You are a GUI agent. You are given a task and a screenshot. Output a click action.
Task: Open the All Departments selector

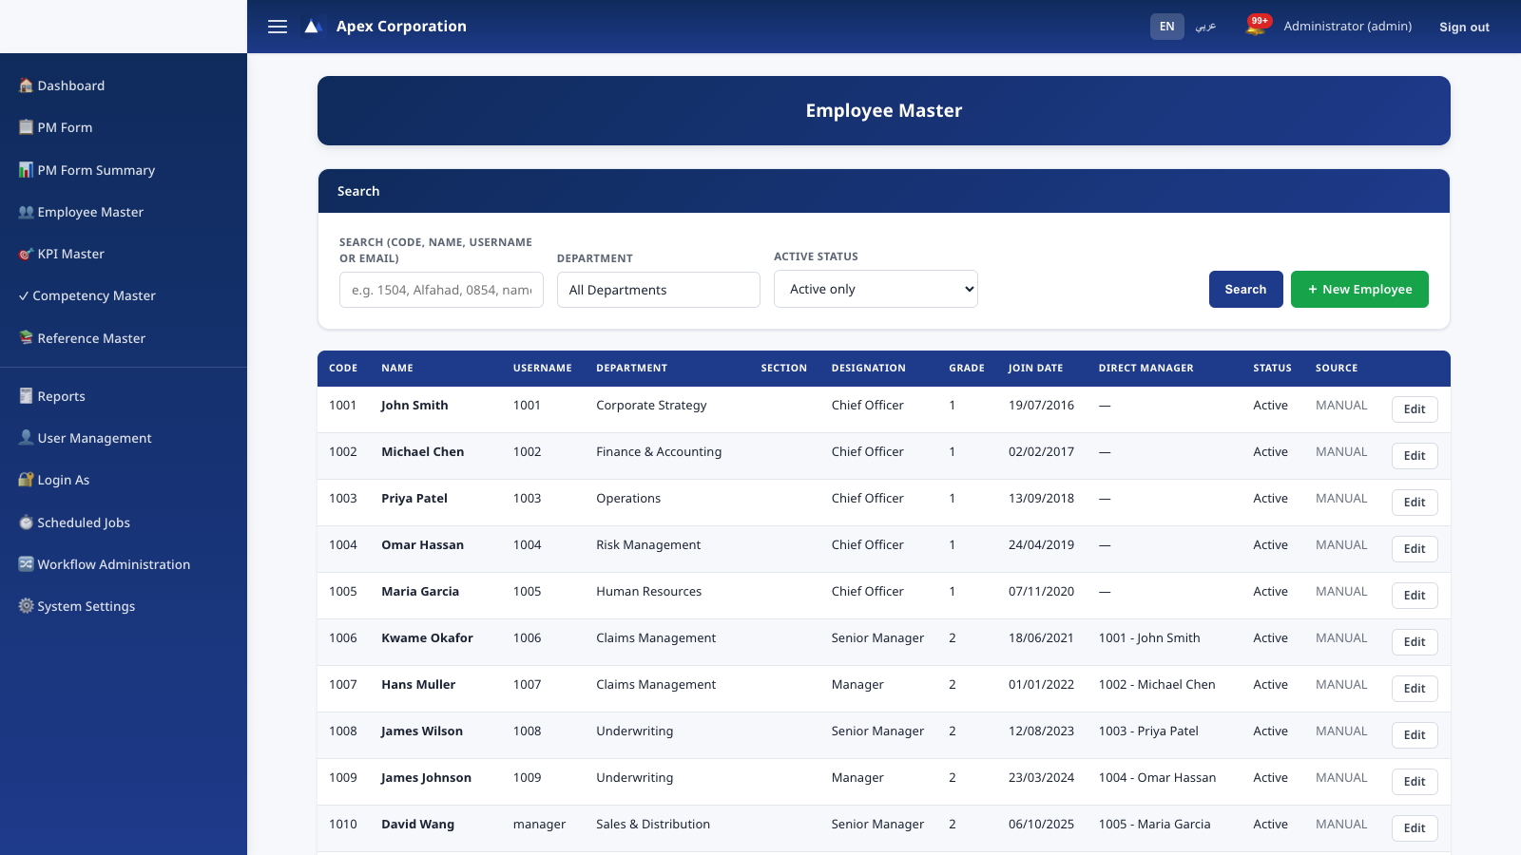(658, 290)
